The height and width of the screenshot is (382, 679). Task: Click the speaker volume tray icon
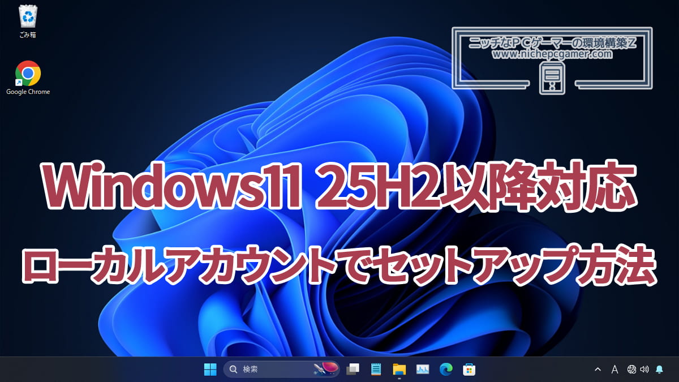click(x=644, y=370)
